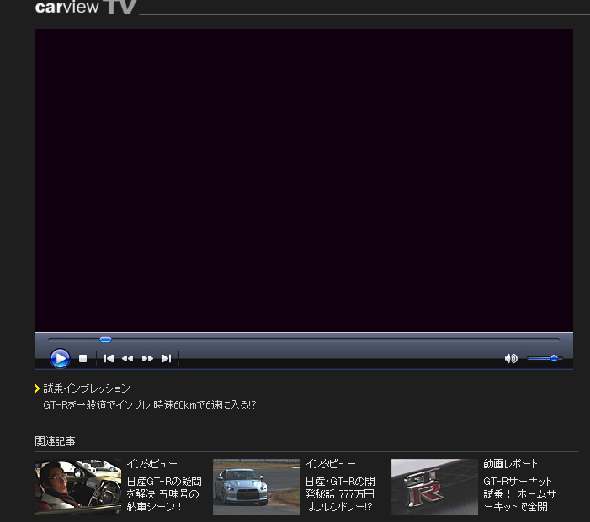Open the GT-R emblem badge thumbnail
Viewport: 590px width, 522px height.
point(434,487)
